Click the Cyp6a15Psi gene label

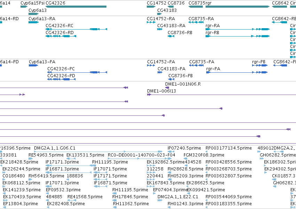[x=32, y=3]
